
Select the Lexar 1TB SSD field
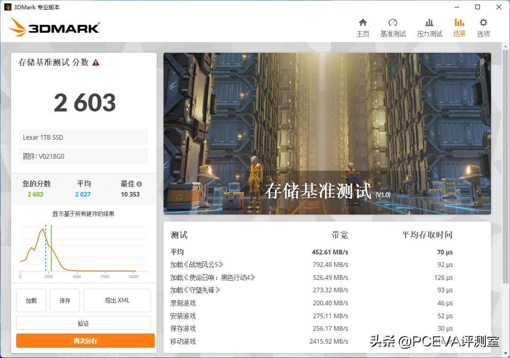pos(83,137)
